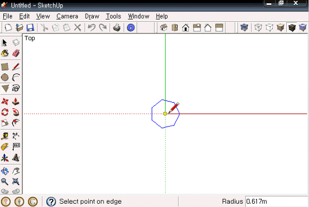Screen dimensions: 309x207
Task: Click the yellow origin point on axes
Action: tap(165, 114)
